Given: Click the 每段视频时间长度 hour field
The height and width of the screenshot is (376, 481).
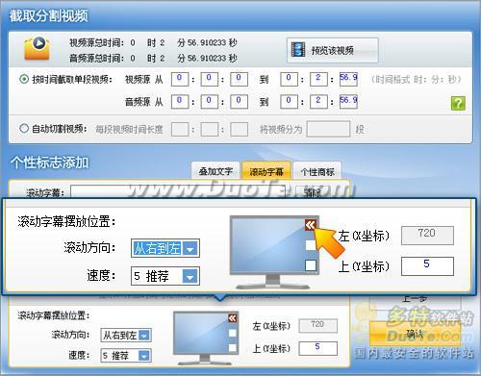Looking at the screenshot, I should (x=180, y=130).
